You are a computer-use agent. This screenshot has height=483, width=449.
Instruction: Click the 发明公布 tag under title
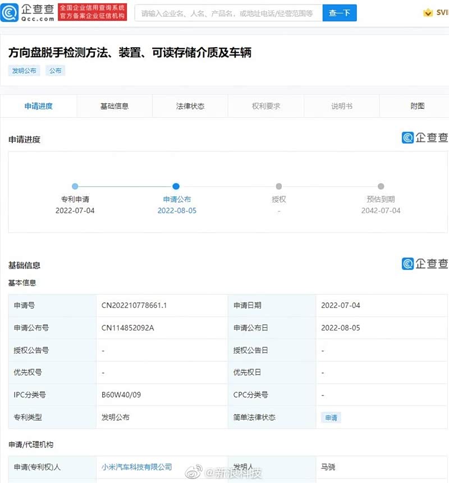point(24,71)
